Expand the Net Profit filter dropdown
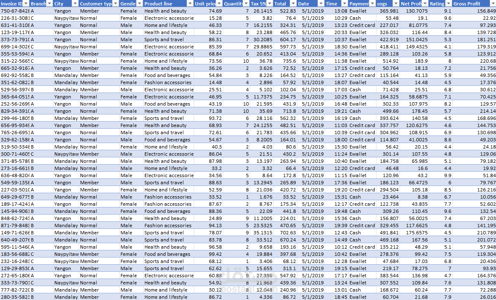Screen dimensions: 496x300 pos(425,4)
